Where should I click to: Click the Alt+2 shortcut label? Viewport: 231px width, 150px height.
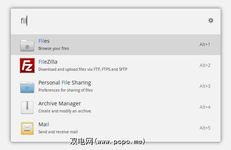click(x=205, y=66)
